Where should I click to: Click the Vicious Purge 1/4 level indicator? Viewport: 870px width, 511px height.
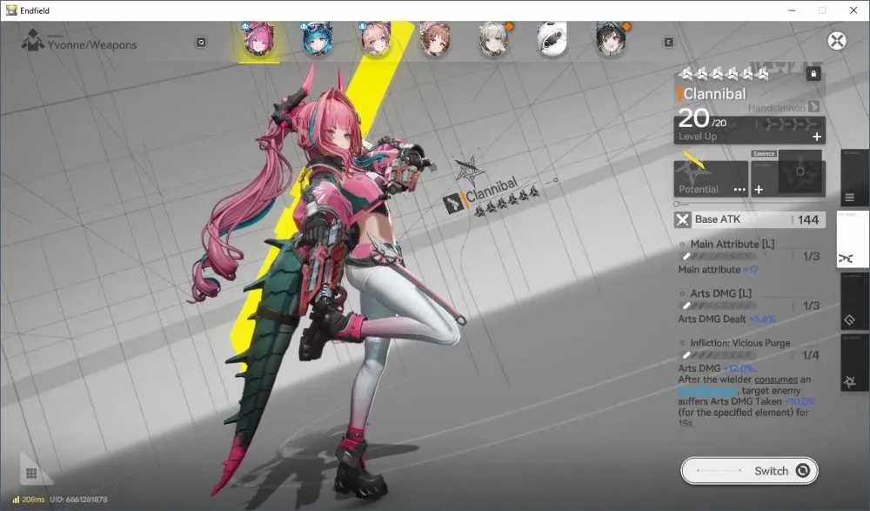(811, 355)
